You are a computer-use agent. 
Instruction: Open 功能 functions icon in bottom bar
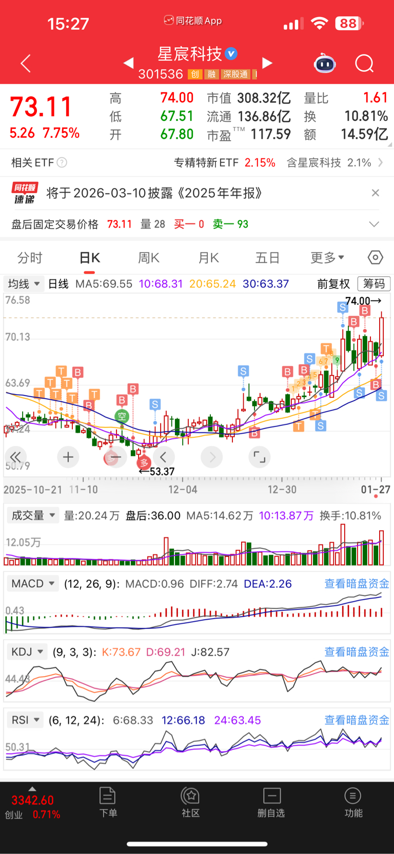353,802
